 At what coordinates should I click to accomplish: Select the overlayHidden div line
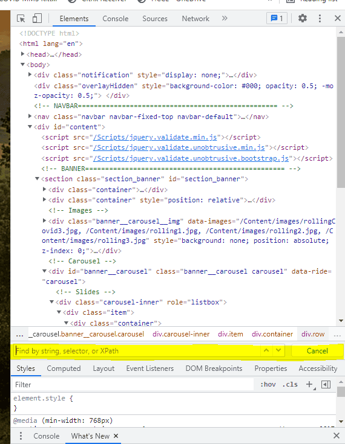[183, 91]
